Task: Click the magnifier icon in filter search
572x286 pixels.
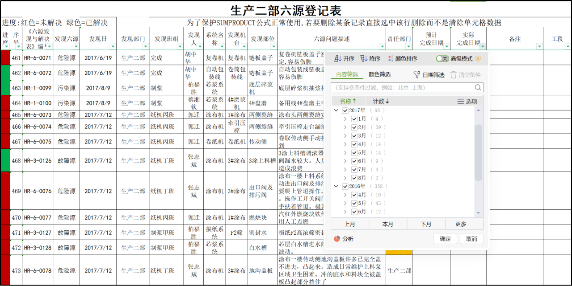Action: coord(478,87)
